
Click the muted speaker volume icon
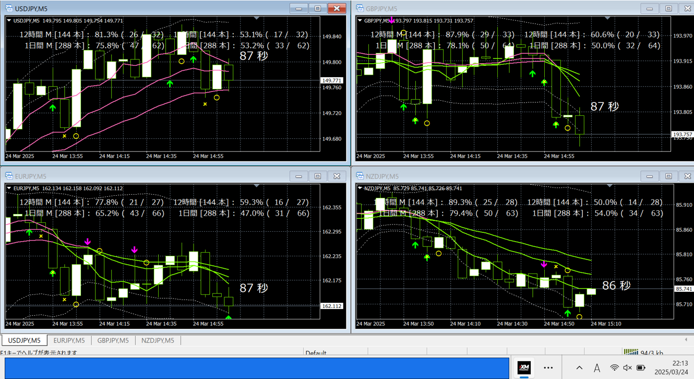tap(628, 368)
